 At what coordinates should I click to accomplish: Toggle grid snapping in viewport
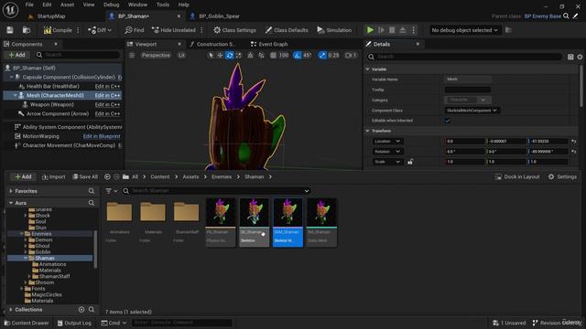(274, 55)
